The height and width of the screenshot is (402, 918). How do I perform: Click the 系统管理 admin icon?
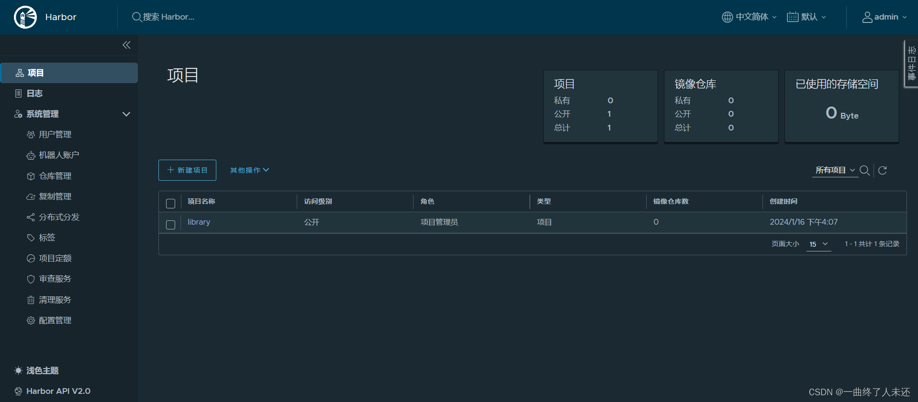[18, 114]
